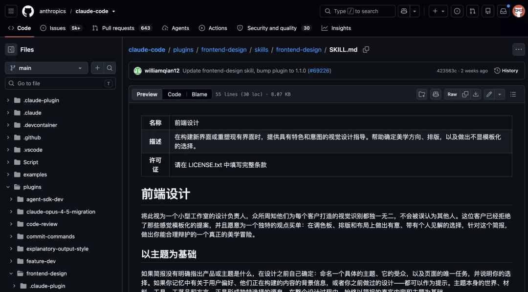Open more file actions ellipsis menu
Screen dimensions: 528x292
coord(519,50)
